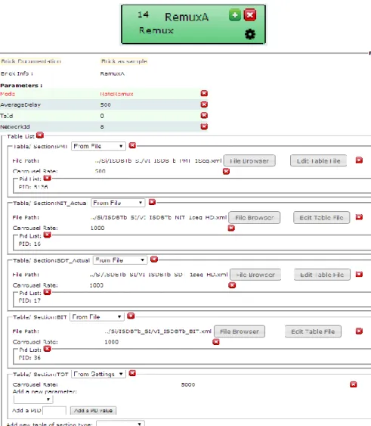Remove the BIT file path entry
This screenshot has height=426, width=371.
tap(359, 331)
